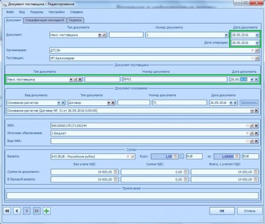Open Поставщик ellipsis selection button
This screenshot has width=265, height=224.
coord(253,58)
